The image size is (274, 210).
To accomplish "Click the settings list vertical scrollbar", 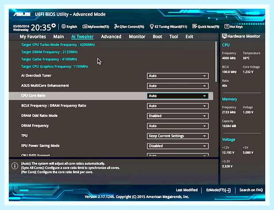I will (216, 62).
